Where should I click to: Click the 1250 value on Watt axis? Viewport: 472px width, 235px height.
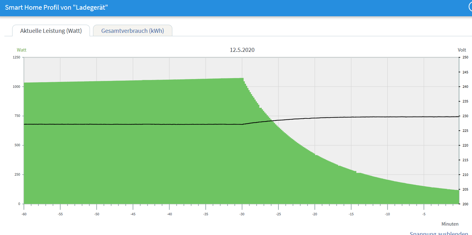[x=17, y=57]
